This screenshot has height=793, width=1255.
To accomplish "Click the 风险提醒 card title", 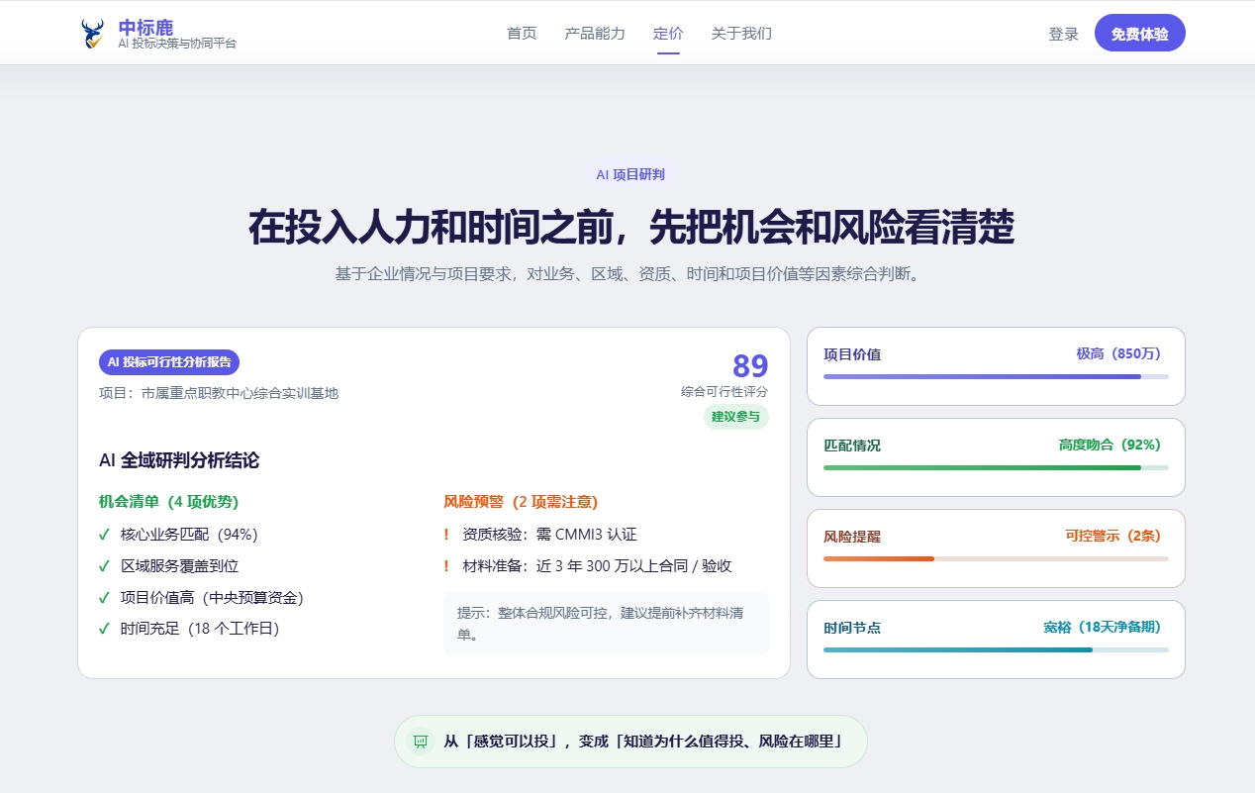I will point(852,537).
